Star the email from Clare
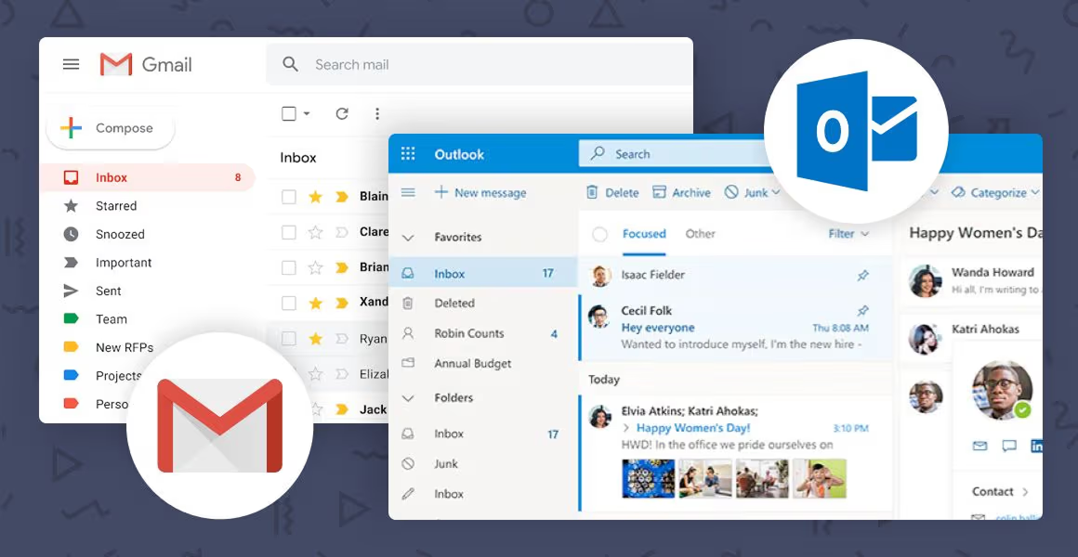The image size is (1078, 557). click(315, 230)
